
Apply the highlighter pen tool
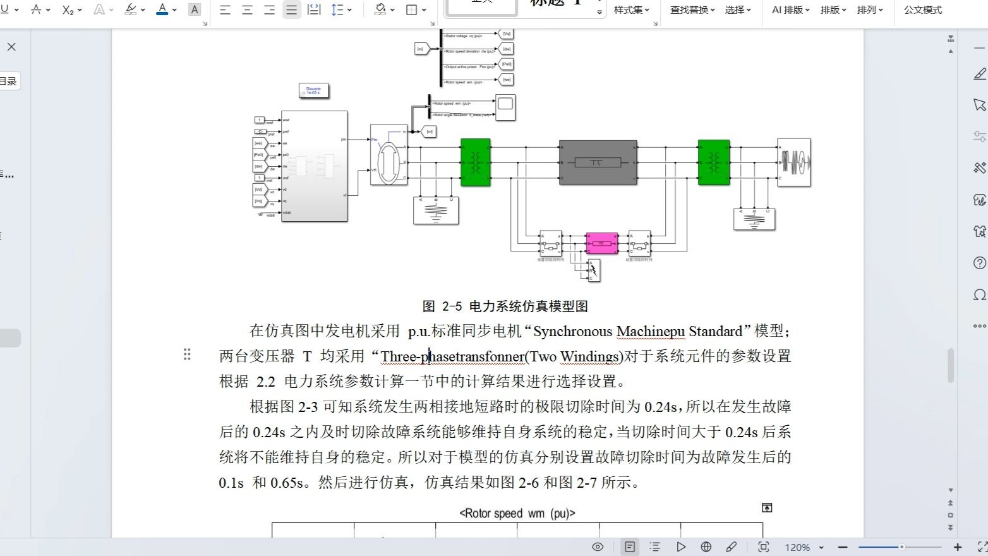coord(130,9)
